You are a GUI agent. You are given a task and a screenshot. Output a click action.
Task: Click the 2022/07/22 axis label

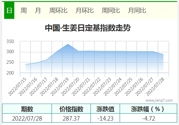tap(91, 87)
